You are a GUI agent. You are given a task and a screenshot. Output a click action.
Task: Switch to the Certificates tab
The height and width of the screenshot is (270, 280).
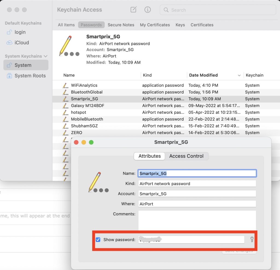202,25
